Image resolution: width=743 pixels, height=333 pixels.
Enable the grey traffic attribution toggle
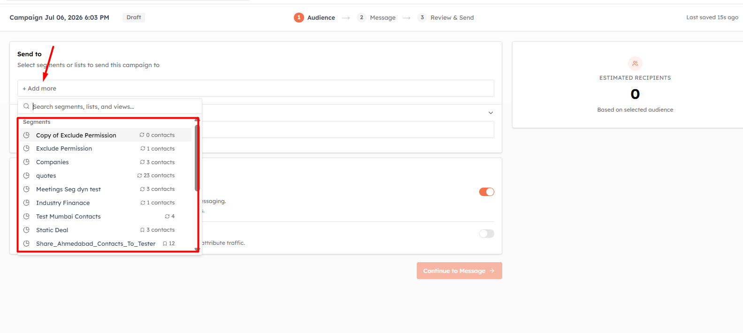pyautogui.click(x=487, y=234)
